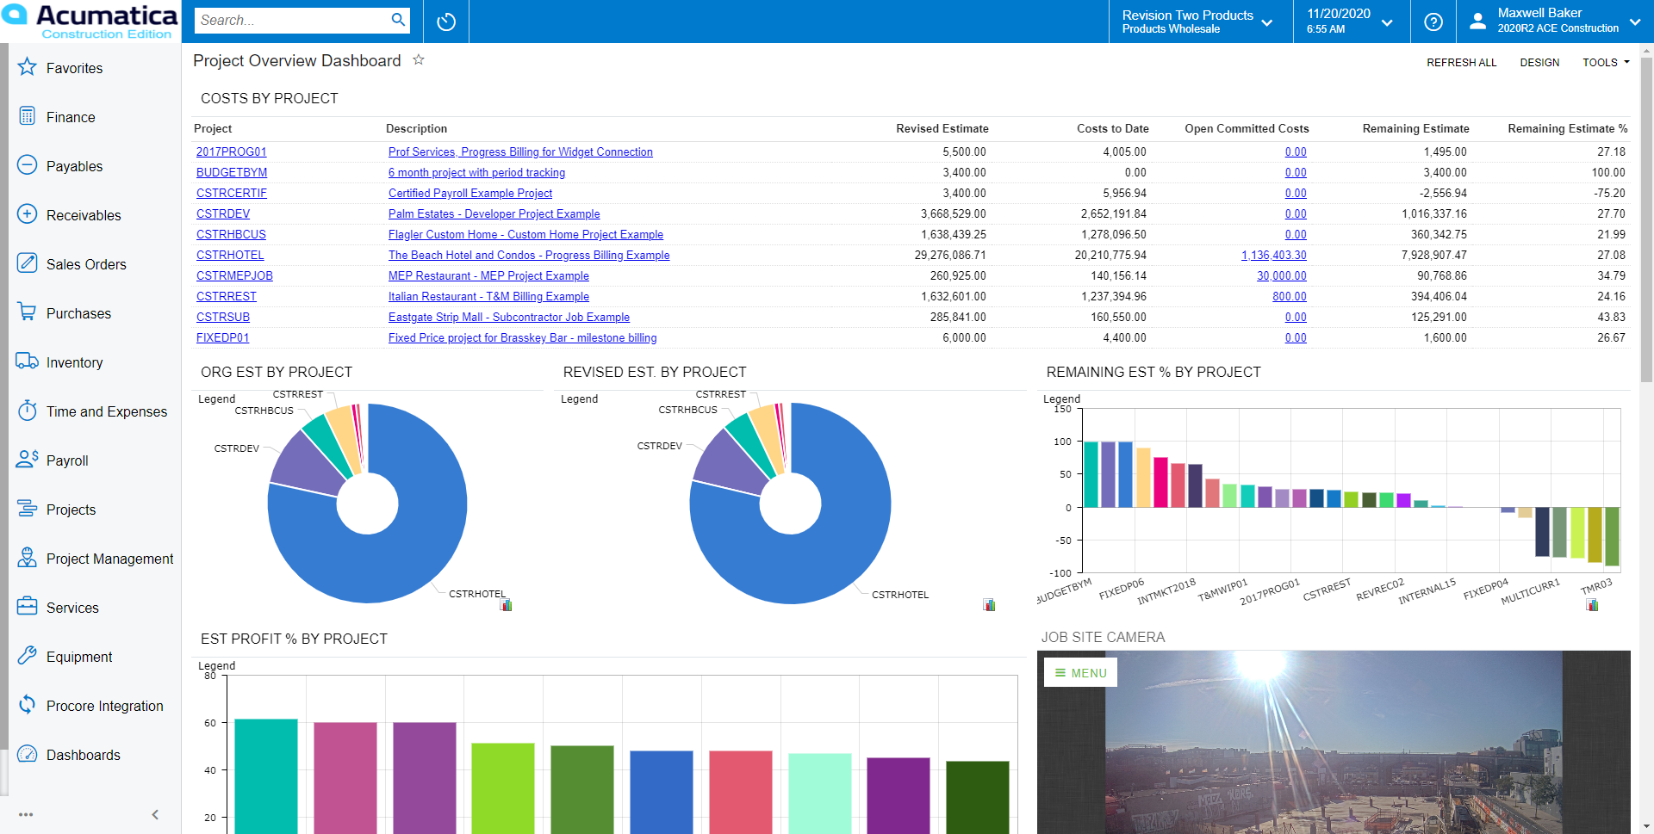Open the help question mark icon

click(1433, 22)
